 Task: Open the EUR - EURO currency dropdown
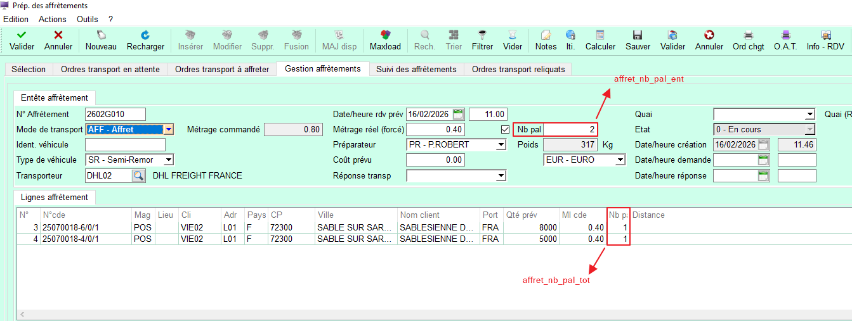[620, 160]
